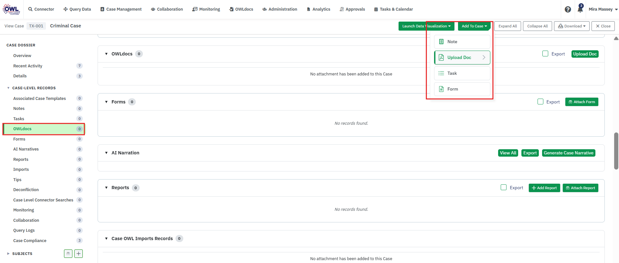Open the Launch Data Visualization dropdown

coord(426,26)
